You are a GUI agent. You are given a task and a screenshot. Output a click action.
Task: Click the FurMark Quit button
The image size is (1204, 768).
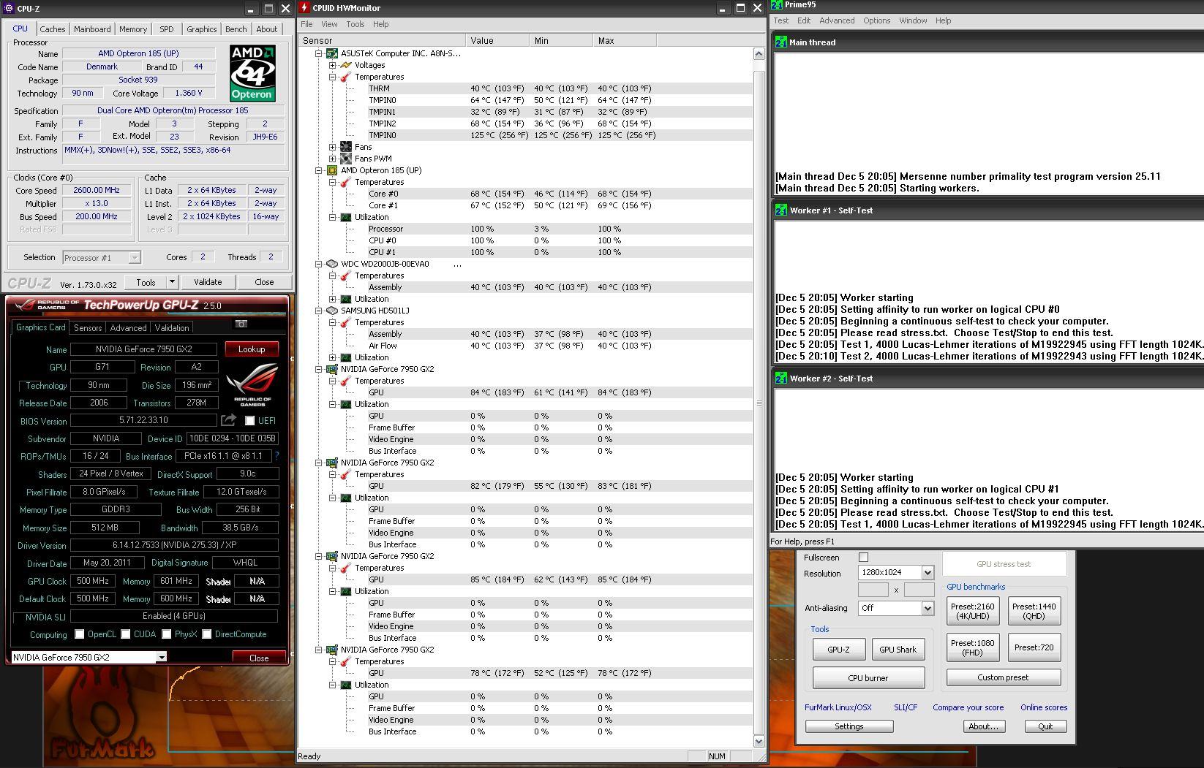coord(1045,726)
